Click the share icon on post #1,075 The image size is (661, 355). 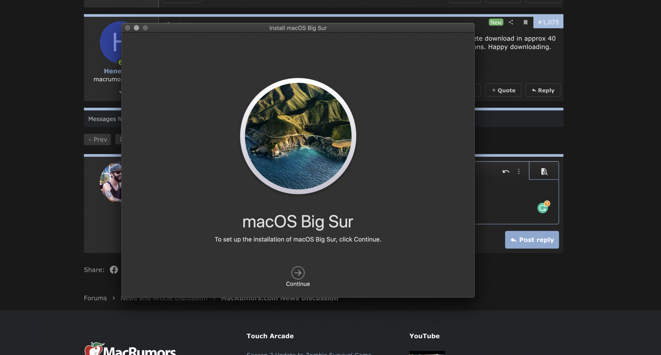(x=511, y=22)
